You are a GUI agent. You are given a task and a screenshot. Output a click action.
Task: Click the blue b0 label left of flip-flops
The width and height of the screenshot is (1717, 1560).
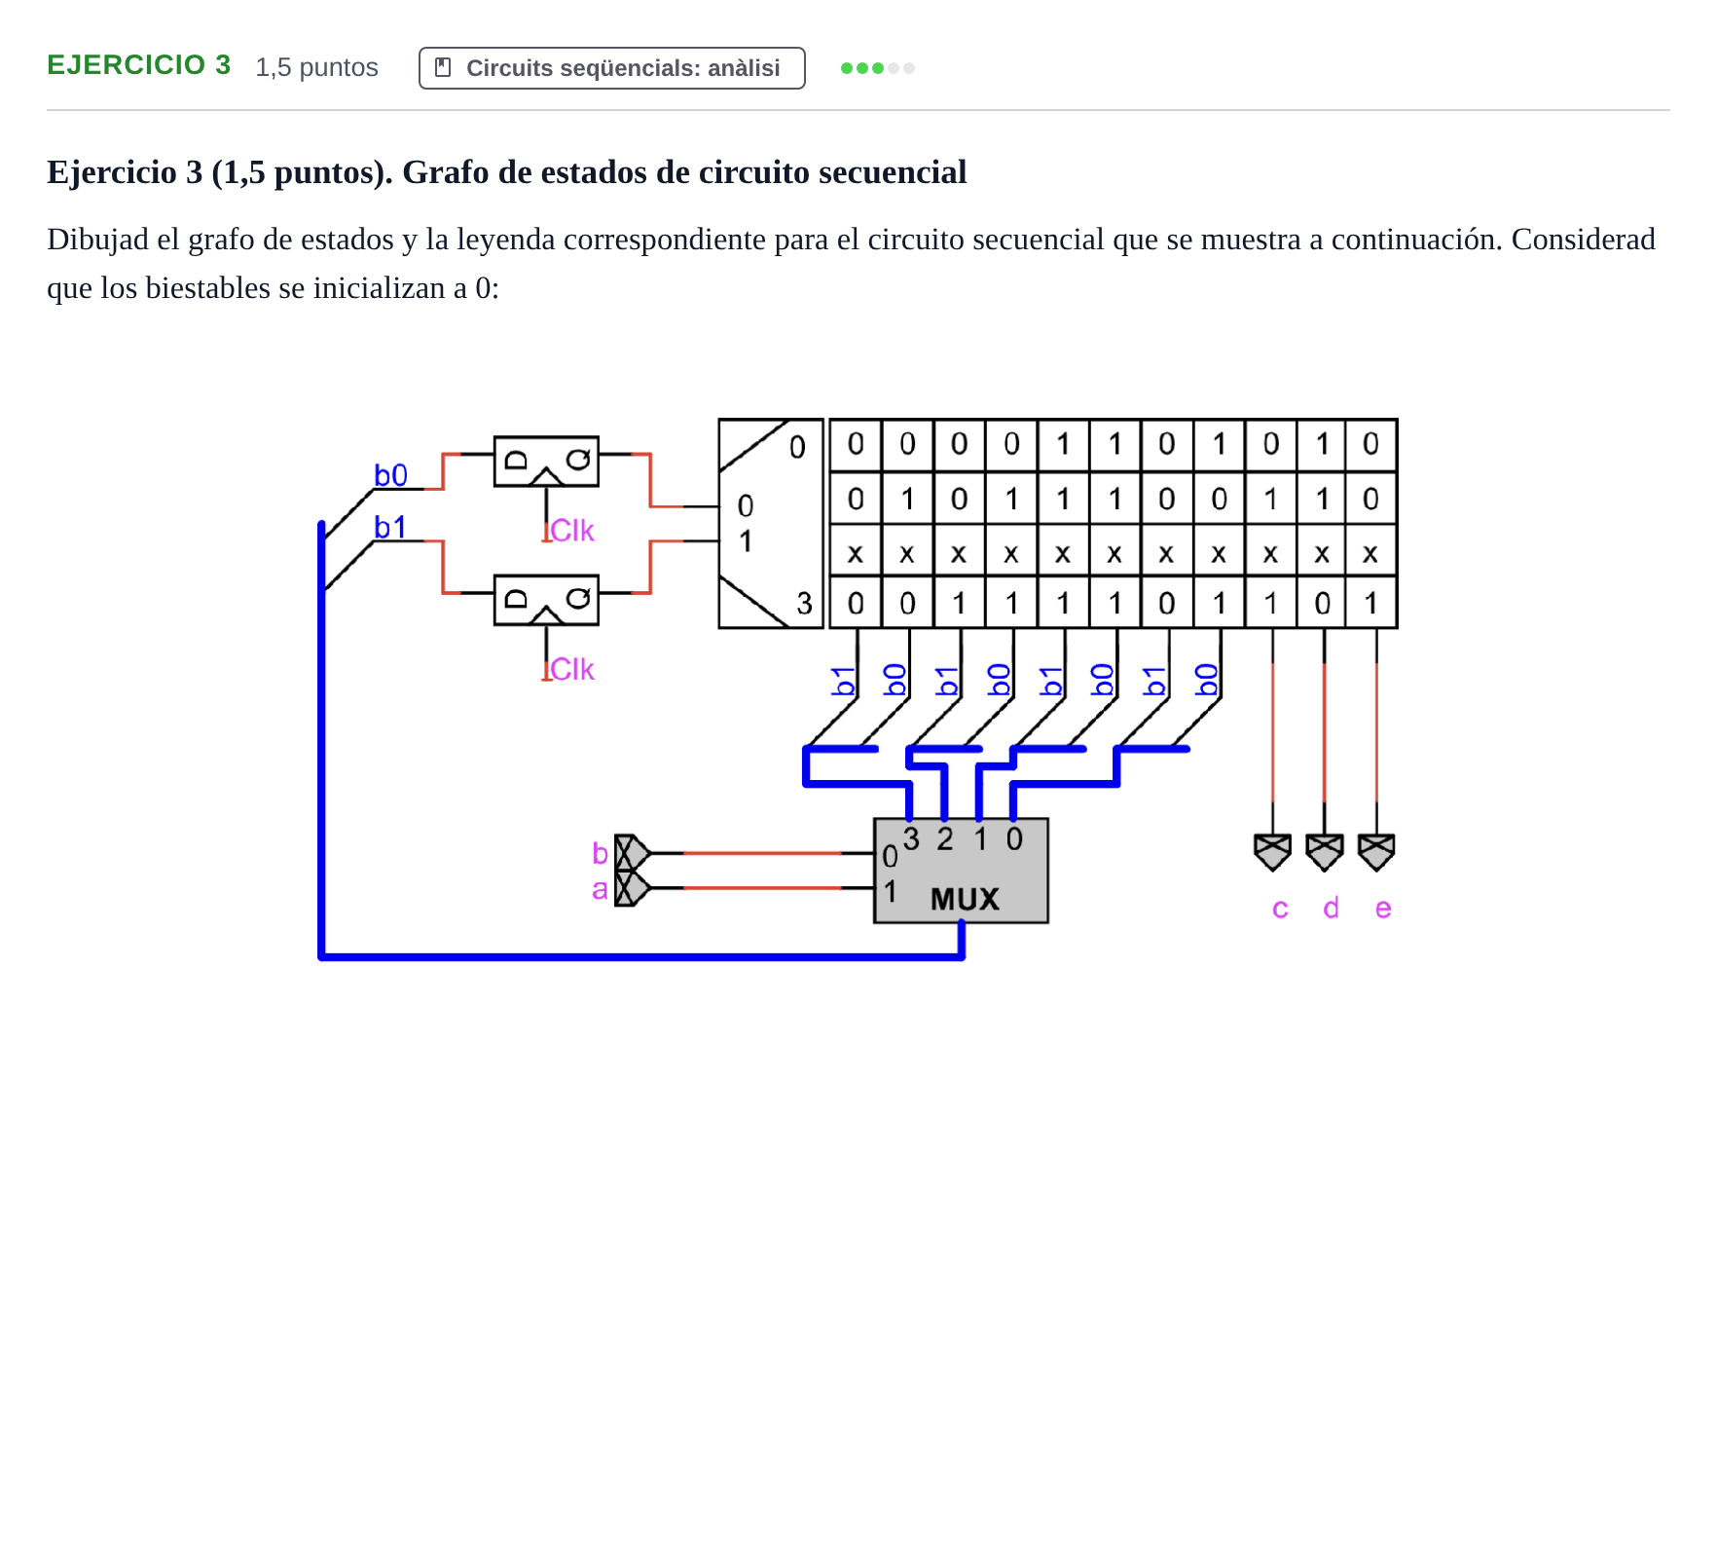click(x=390, y=475)
